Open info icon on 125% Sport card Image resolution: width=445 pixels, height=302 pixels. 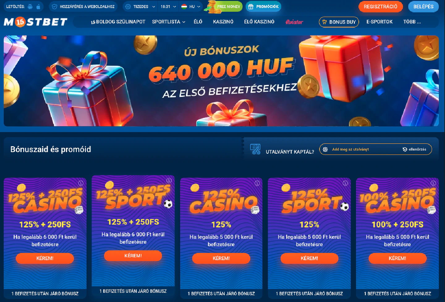pos(345,183)
